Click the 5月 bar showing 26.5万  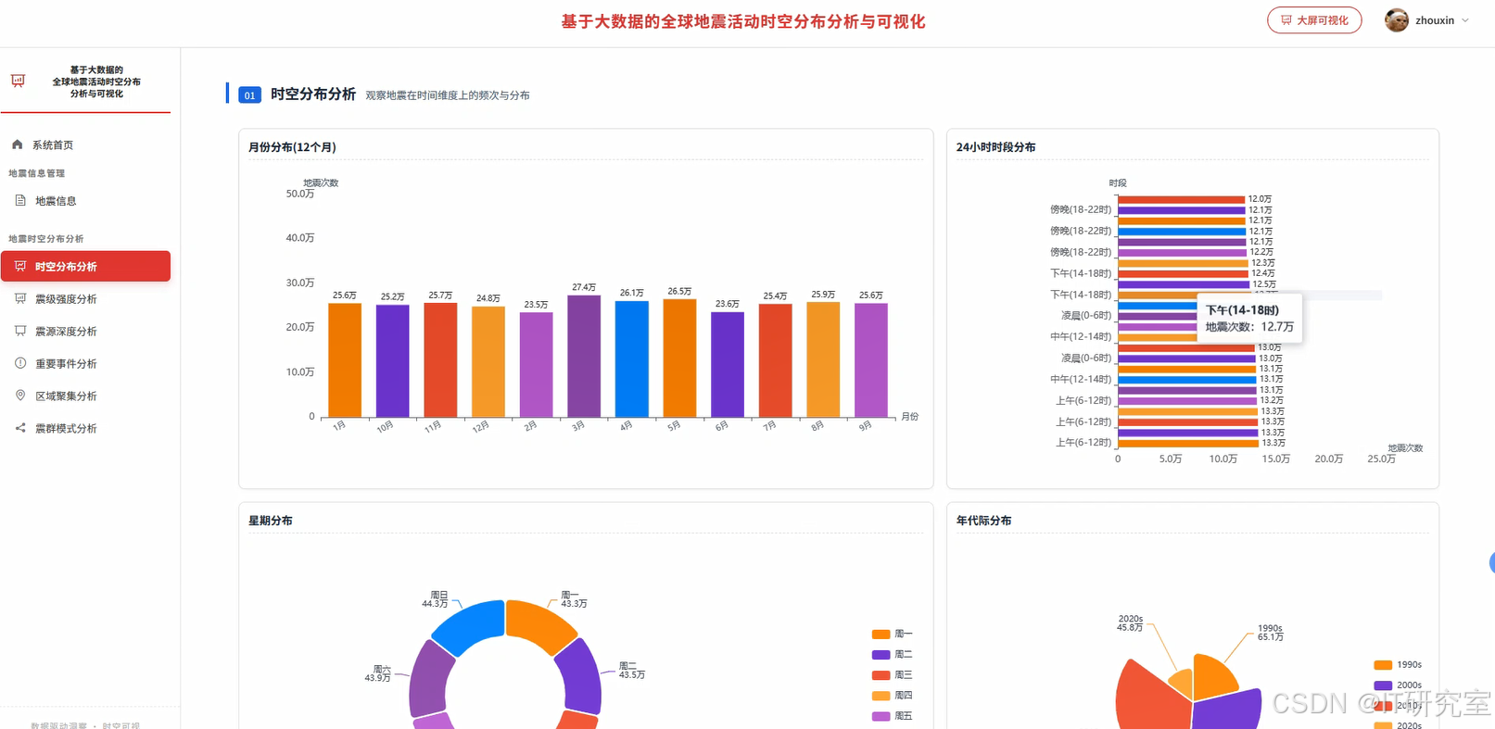click(x=679, y=358)
